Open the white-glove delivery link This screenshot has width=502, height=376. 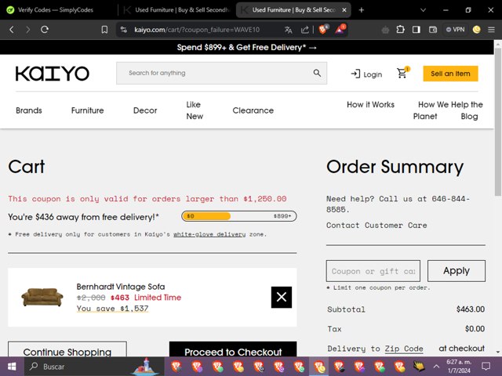tap(209, 234)
